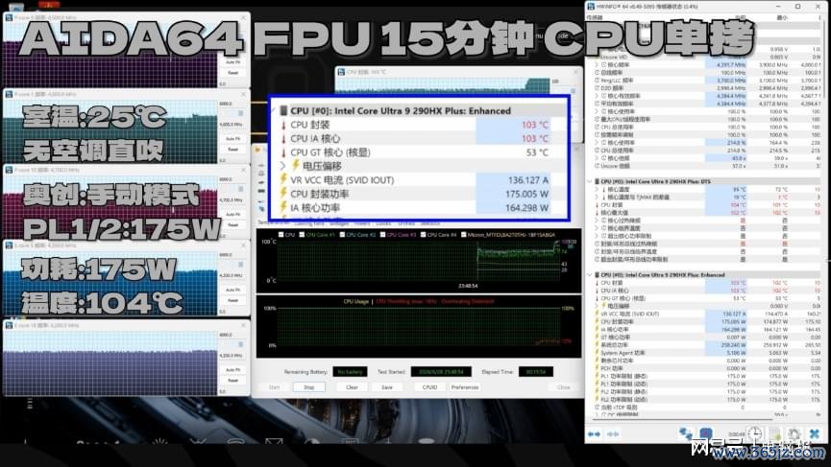Toggle CPU Core #2 checkbox

(x=342, y=234)
